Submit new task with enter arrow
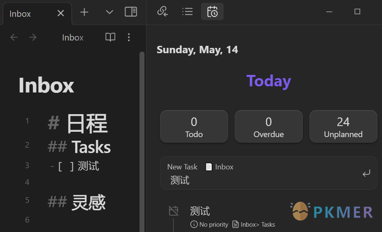This screenshot has height=232, width=382. [x=366, y=173]
